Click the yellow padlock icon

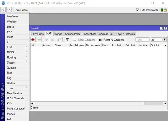[x=165, y=10]
